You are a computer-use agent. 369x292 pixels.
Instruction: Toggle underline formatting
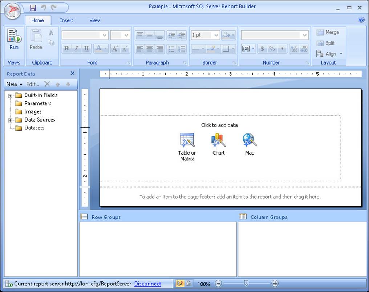point(86,49)
